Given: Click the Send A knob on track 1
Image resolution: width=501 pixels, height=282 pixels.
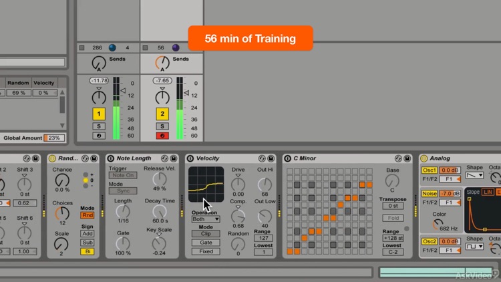Looking at the screenshot, I should 99,63.
